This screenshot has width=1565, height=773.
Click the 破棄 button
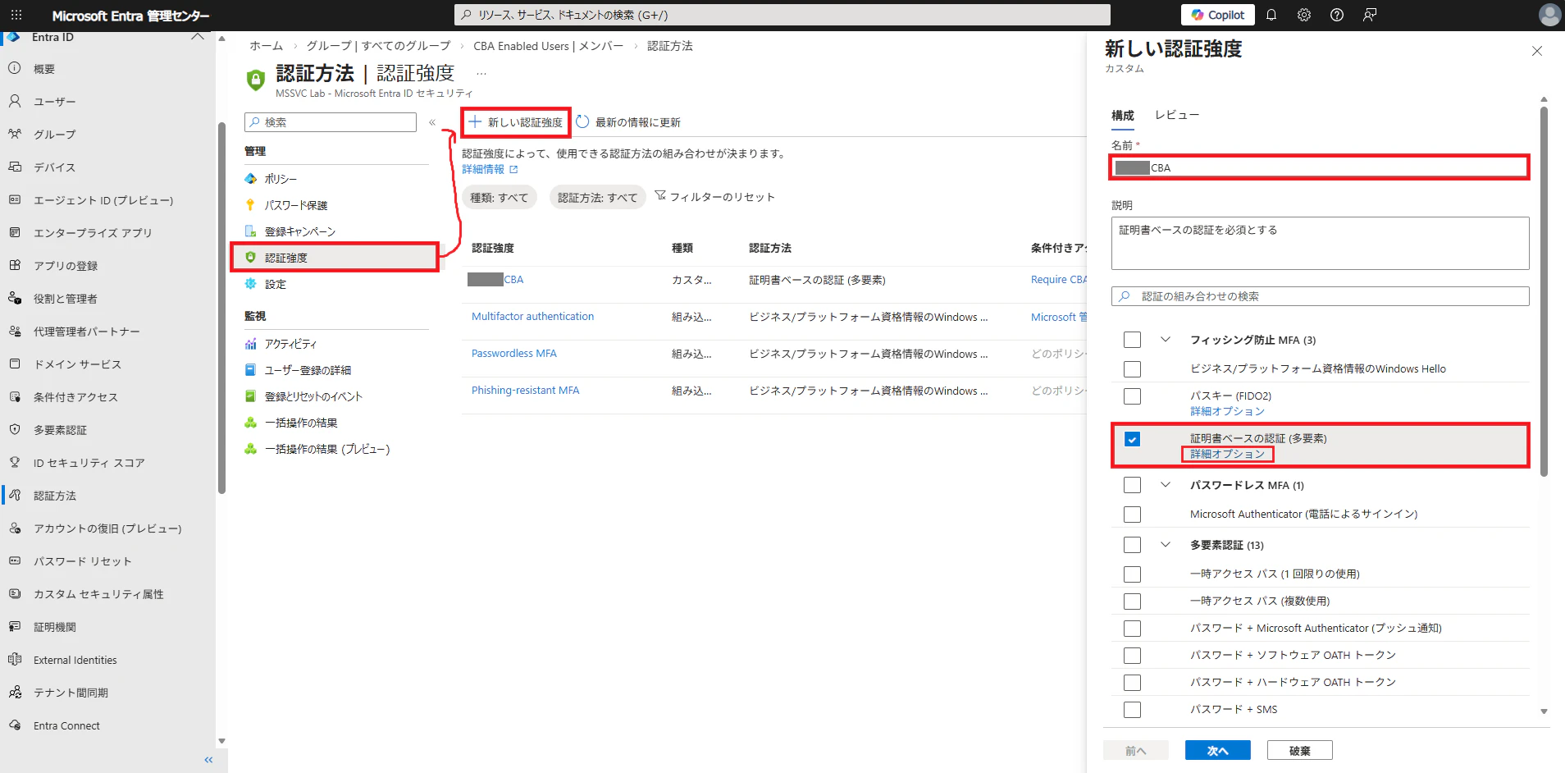pyautogui.click(x=1300, y=750)
